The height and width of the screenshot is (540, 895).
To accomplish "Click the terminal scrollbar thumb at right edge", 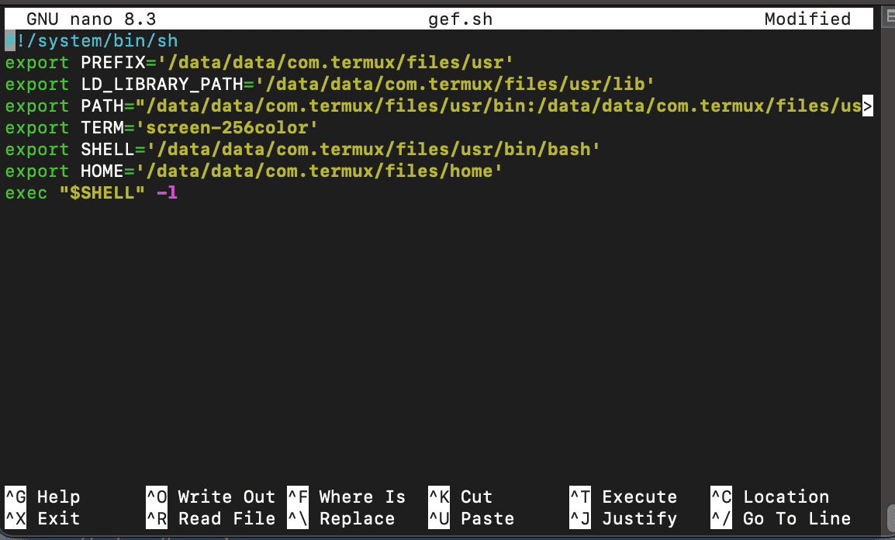I will (x=891, y=517).
